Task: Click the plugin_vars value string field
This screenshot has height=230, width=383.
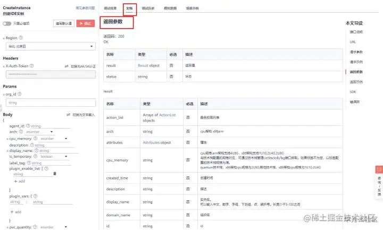Action: click(52, 202)
